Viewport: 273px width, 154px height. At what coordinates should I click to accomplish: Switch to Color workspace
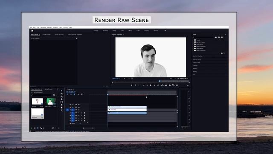click(122, 31)
